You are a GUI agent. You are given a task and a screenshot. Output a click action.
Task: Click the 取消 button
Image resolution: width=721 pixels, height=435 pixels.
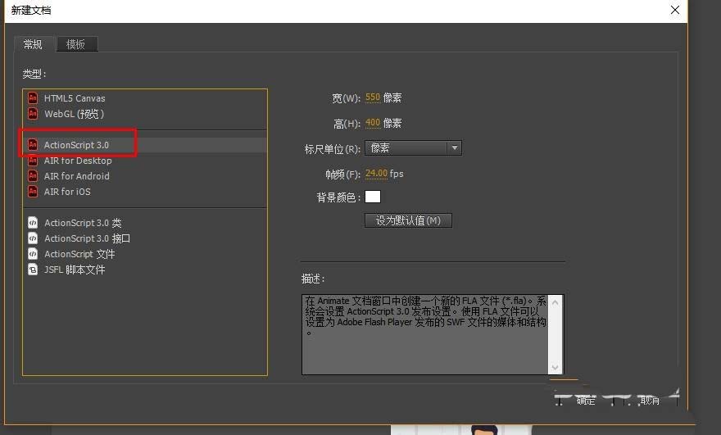(x=649, y=400)
